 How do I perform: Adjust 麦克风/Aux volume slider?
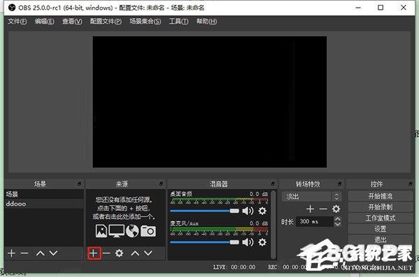click(x=205, y=242)
